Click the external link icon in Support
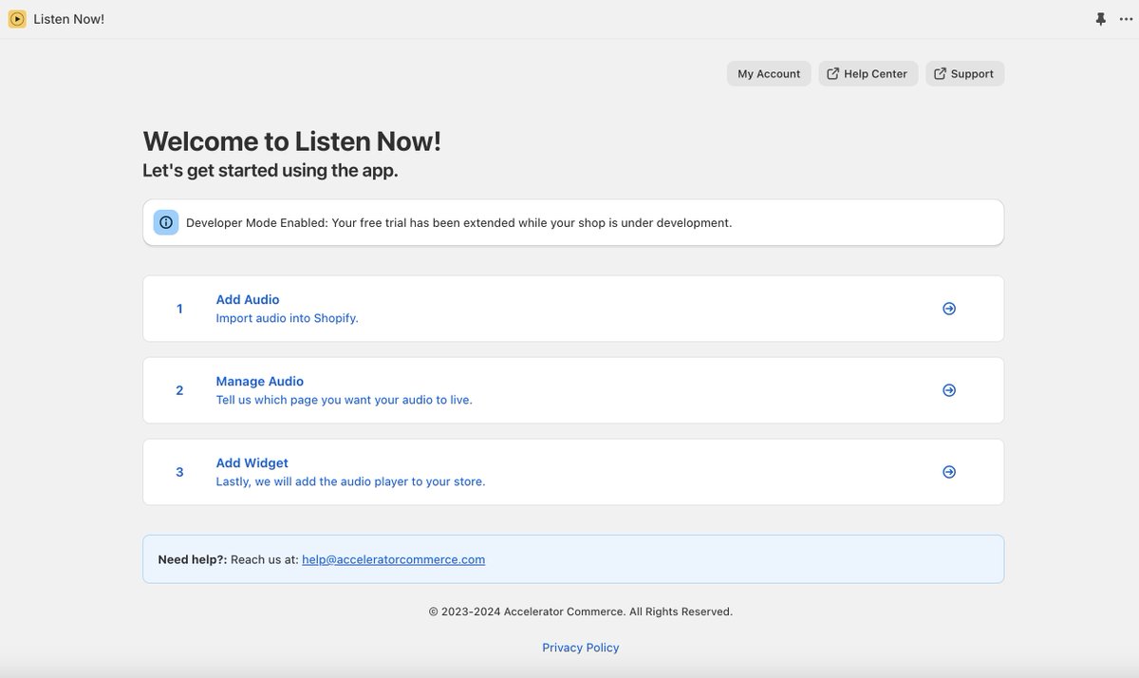1139x678 pixels. 941,74
